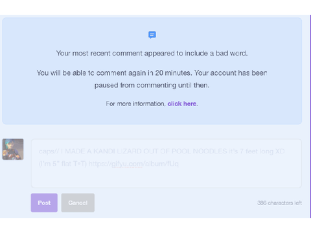
Task: Open the user avatar thumbnail
Action: [13, 150]
